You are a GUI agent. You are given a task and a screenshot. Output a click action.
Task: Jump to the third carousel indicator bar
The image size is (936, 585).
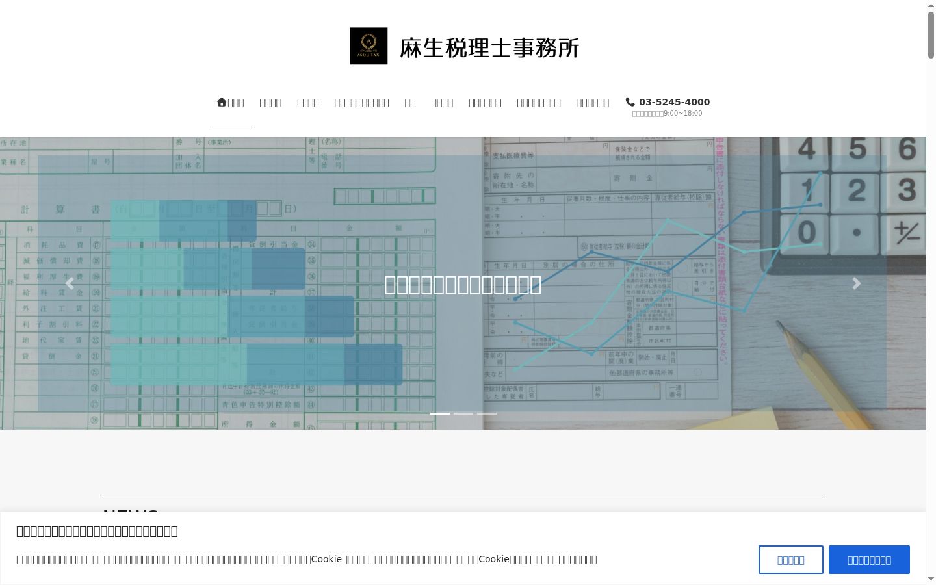point(487,413)
